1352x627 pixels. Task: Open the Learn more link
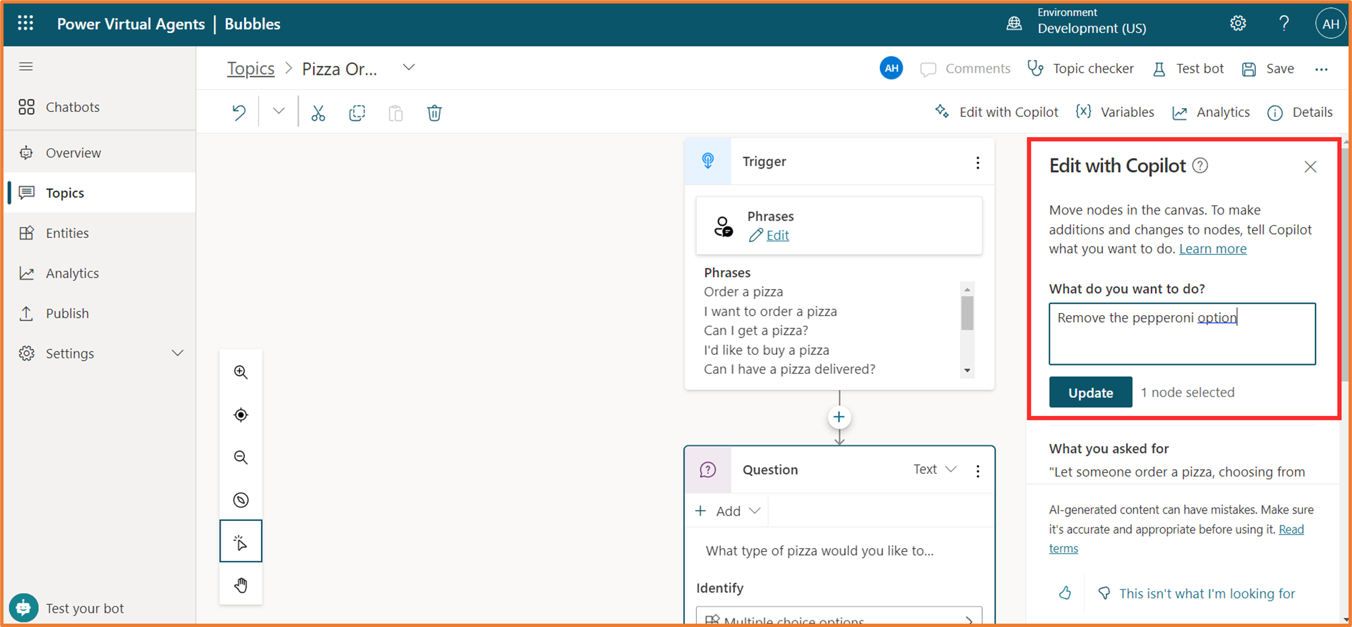point(1213,248)
